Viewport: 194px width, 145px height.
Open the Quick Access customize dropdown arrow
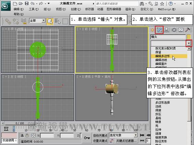(x=49, y=3)
